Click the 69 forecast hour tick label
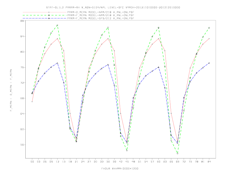Screen dimensions: 228x176 coord(178,162)
